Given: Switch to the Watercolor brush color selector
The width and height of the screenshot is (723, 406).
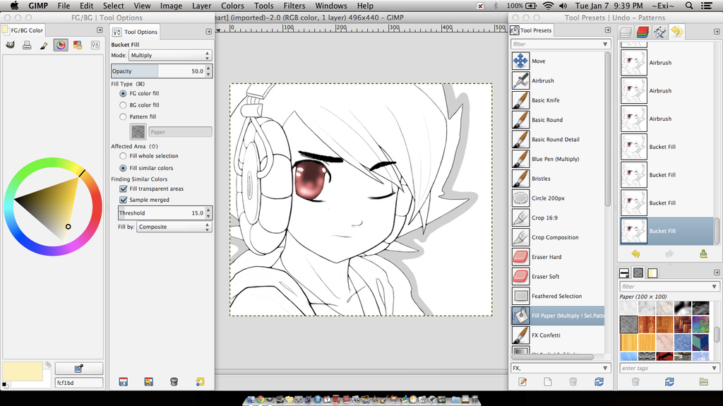Looking at the screenshot, I should 44,45.
